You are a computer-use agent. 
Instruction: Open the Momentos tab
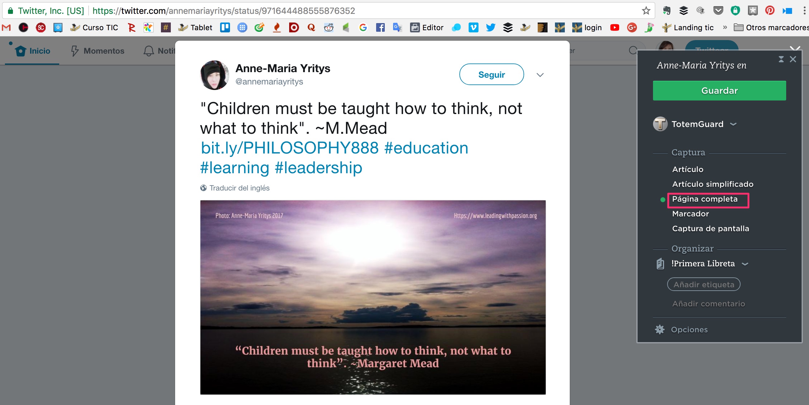[97, 51]
